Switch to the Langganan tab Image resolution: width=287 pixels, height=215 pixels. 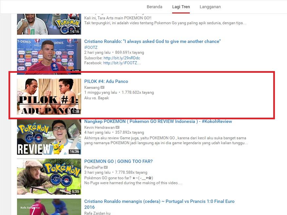click(210, 7)
